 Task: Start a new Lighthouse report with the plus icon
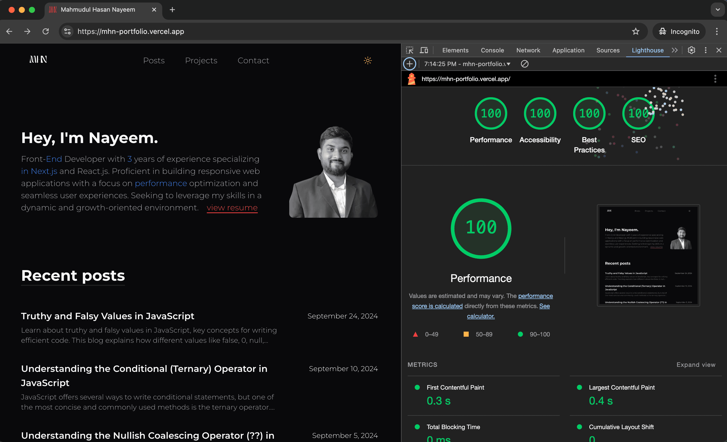coord(410,64)
